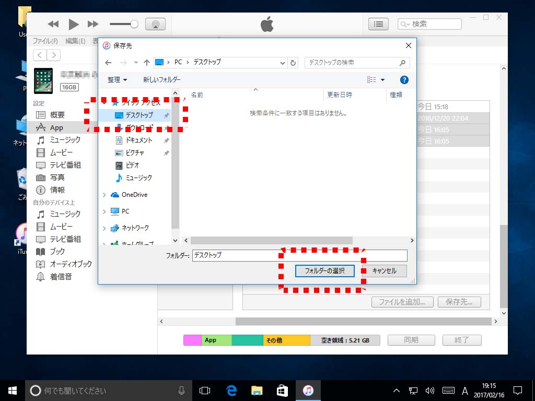The image size is (535, 401).
Task: Select ドキュメント in the navigation pane
Action: click(x=139, y=140)
